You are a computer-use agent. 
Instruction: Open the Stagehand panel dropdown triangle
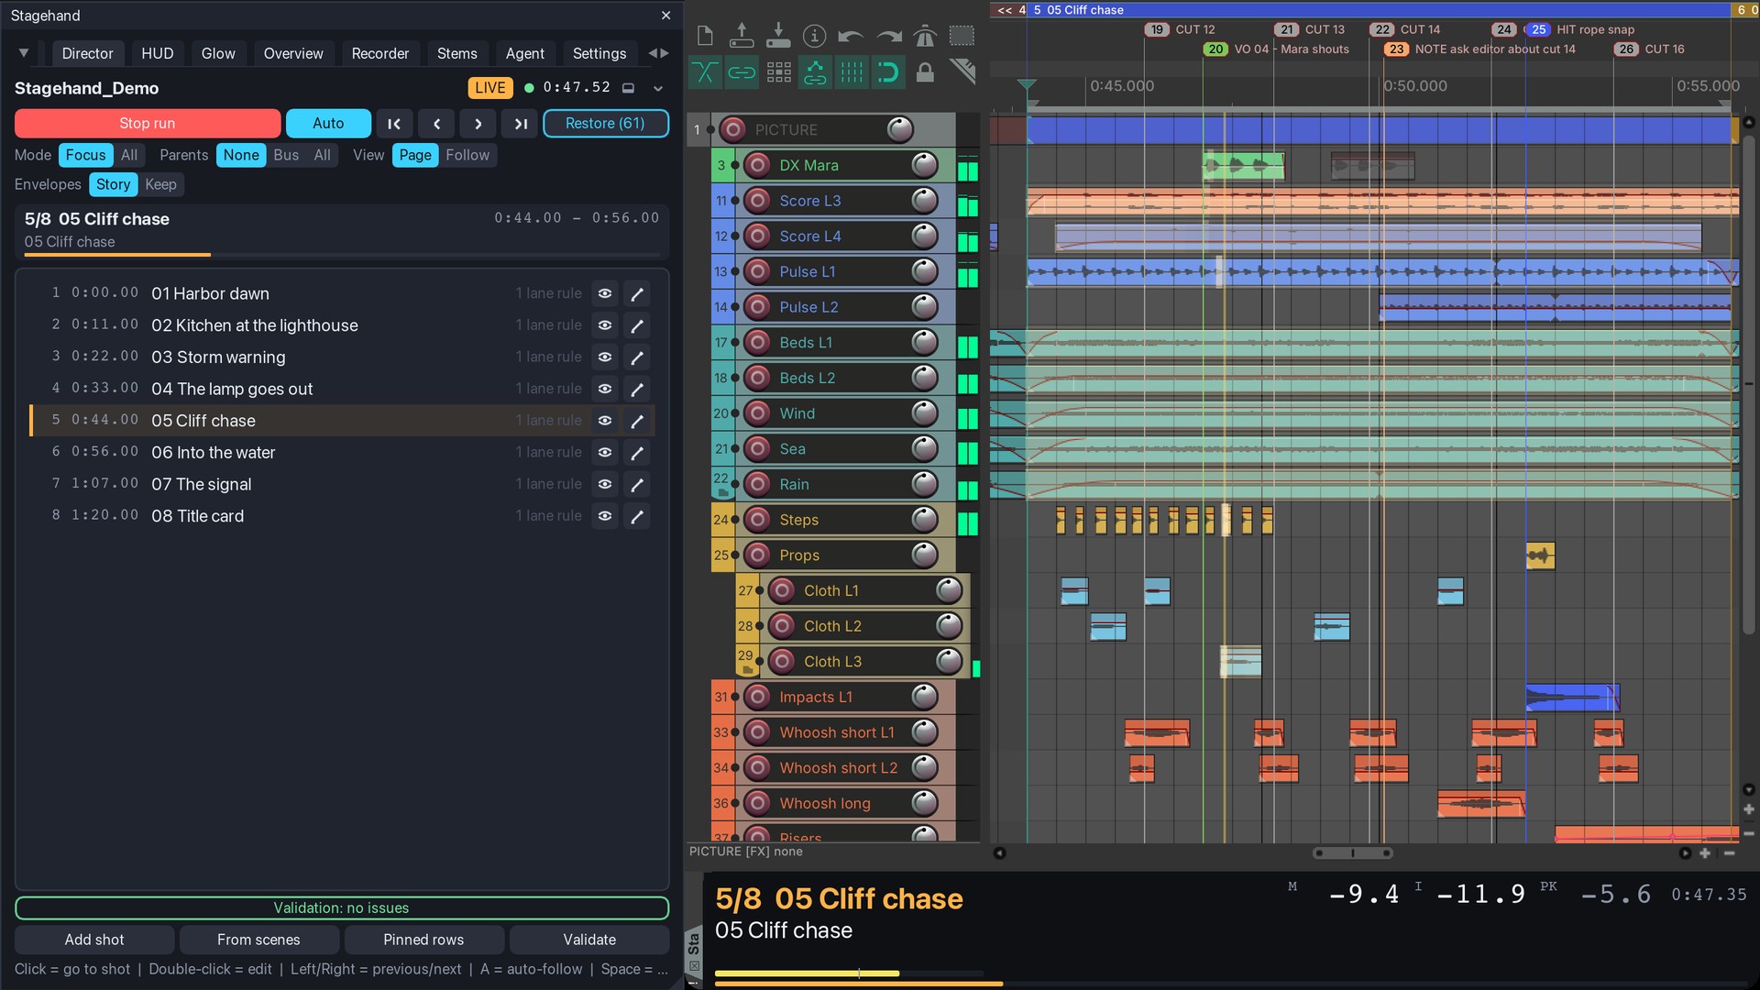24,53
